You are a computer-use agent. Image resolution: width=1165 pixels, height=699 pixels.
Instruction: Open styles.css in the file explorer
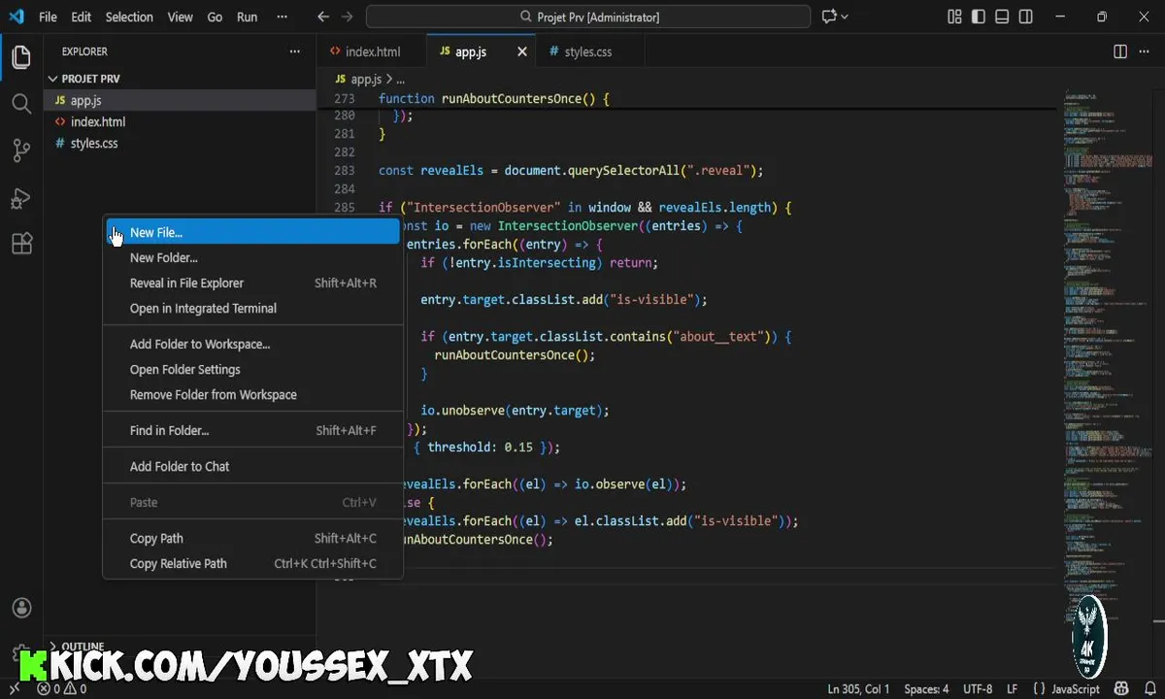click(x=181, y=143)
